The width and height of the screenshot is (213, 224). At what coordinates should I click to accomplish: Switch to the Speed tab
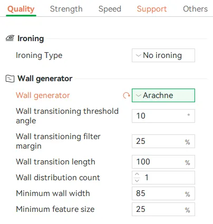[110, 9]
